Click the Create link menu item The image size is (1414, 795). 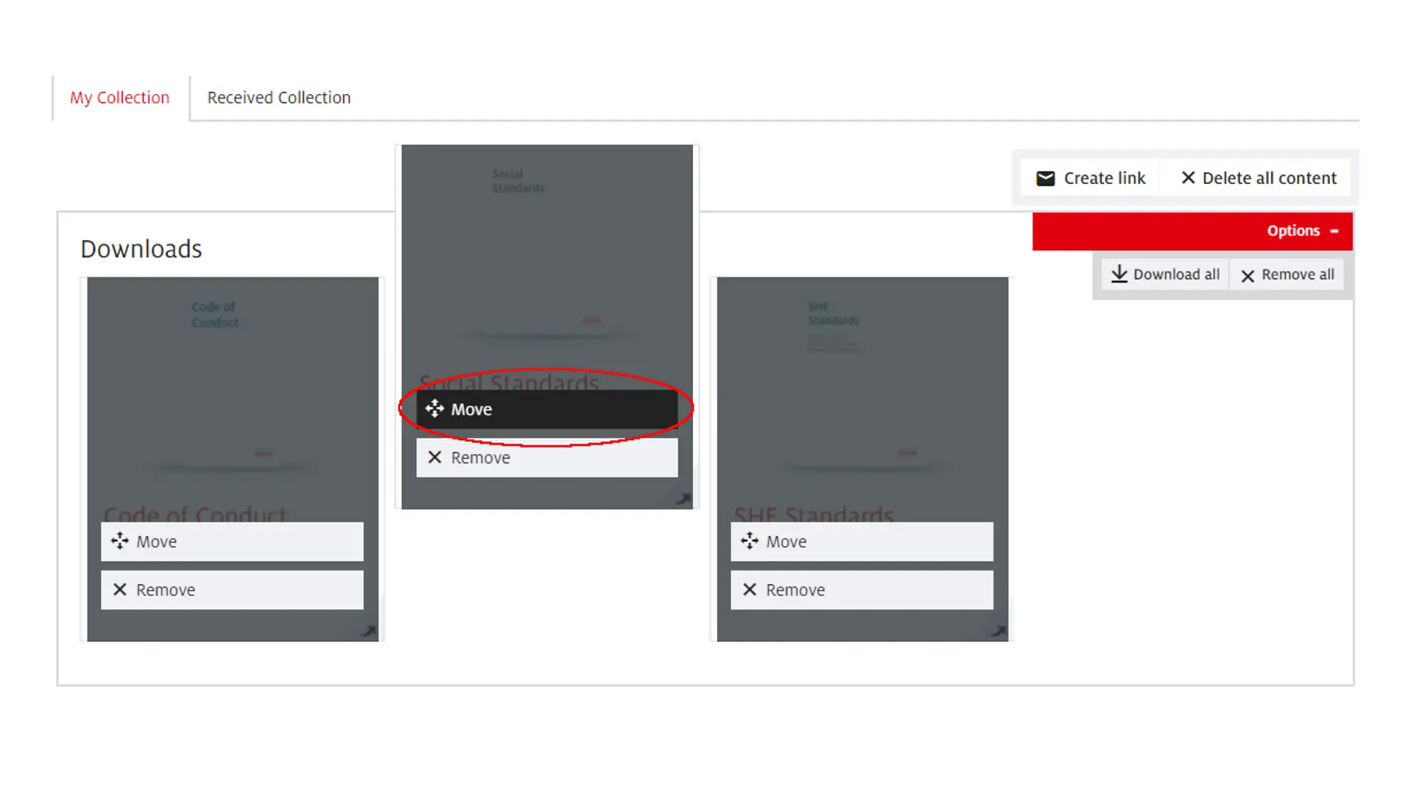tap(1090, 177)
